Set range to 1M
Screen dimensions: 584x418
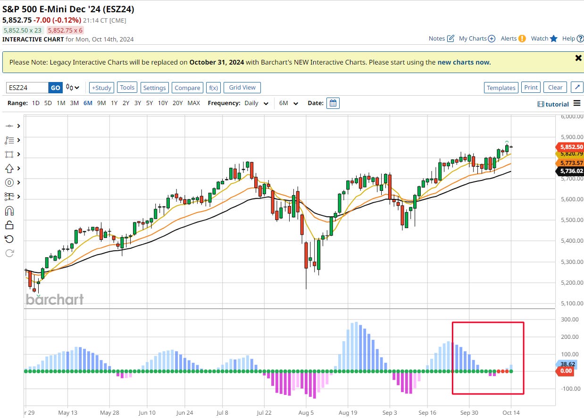(x=61, y=103)
